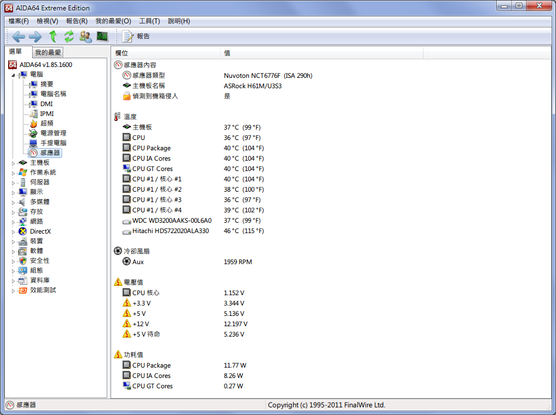
Task: Expand the 作業系統 tree node
Action: tap(13, 173)
